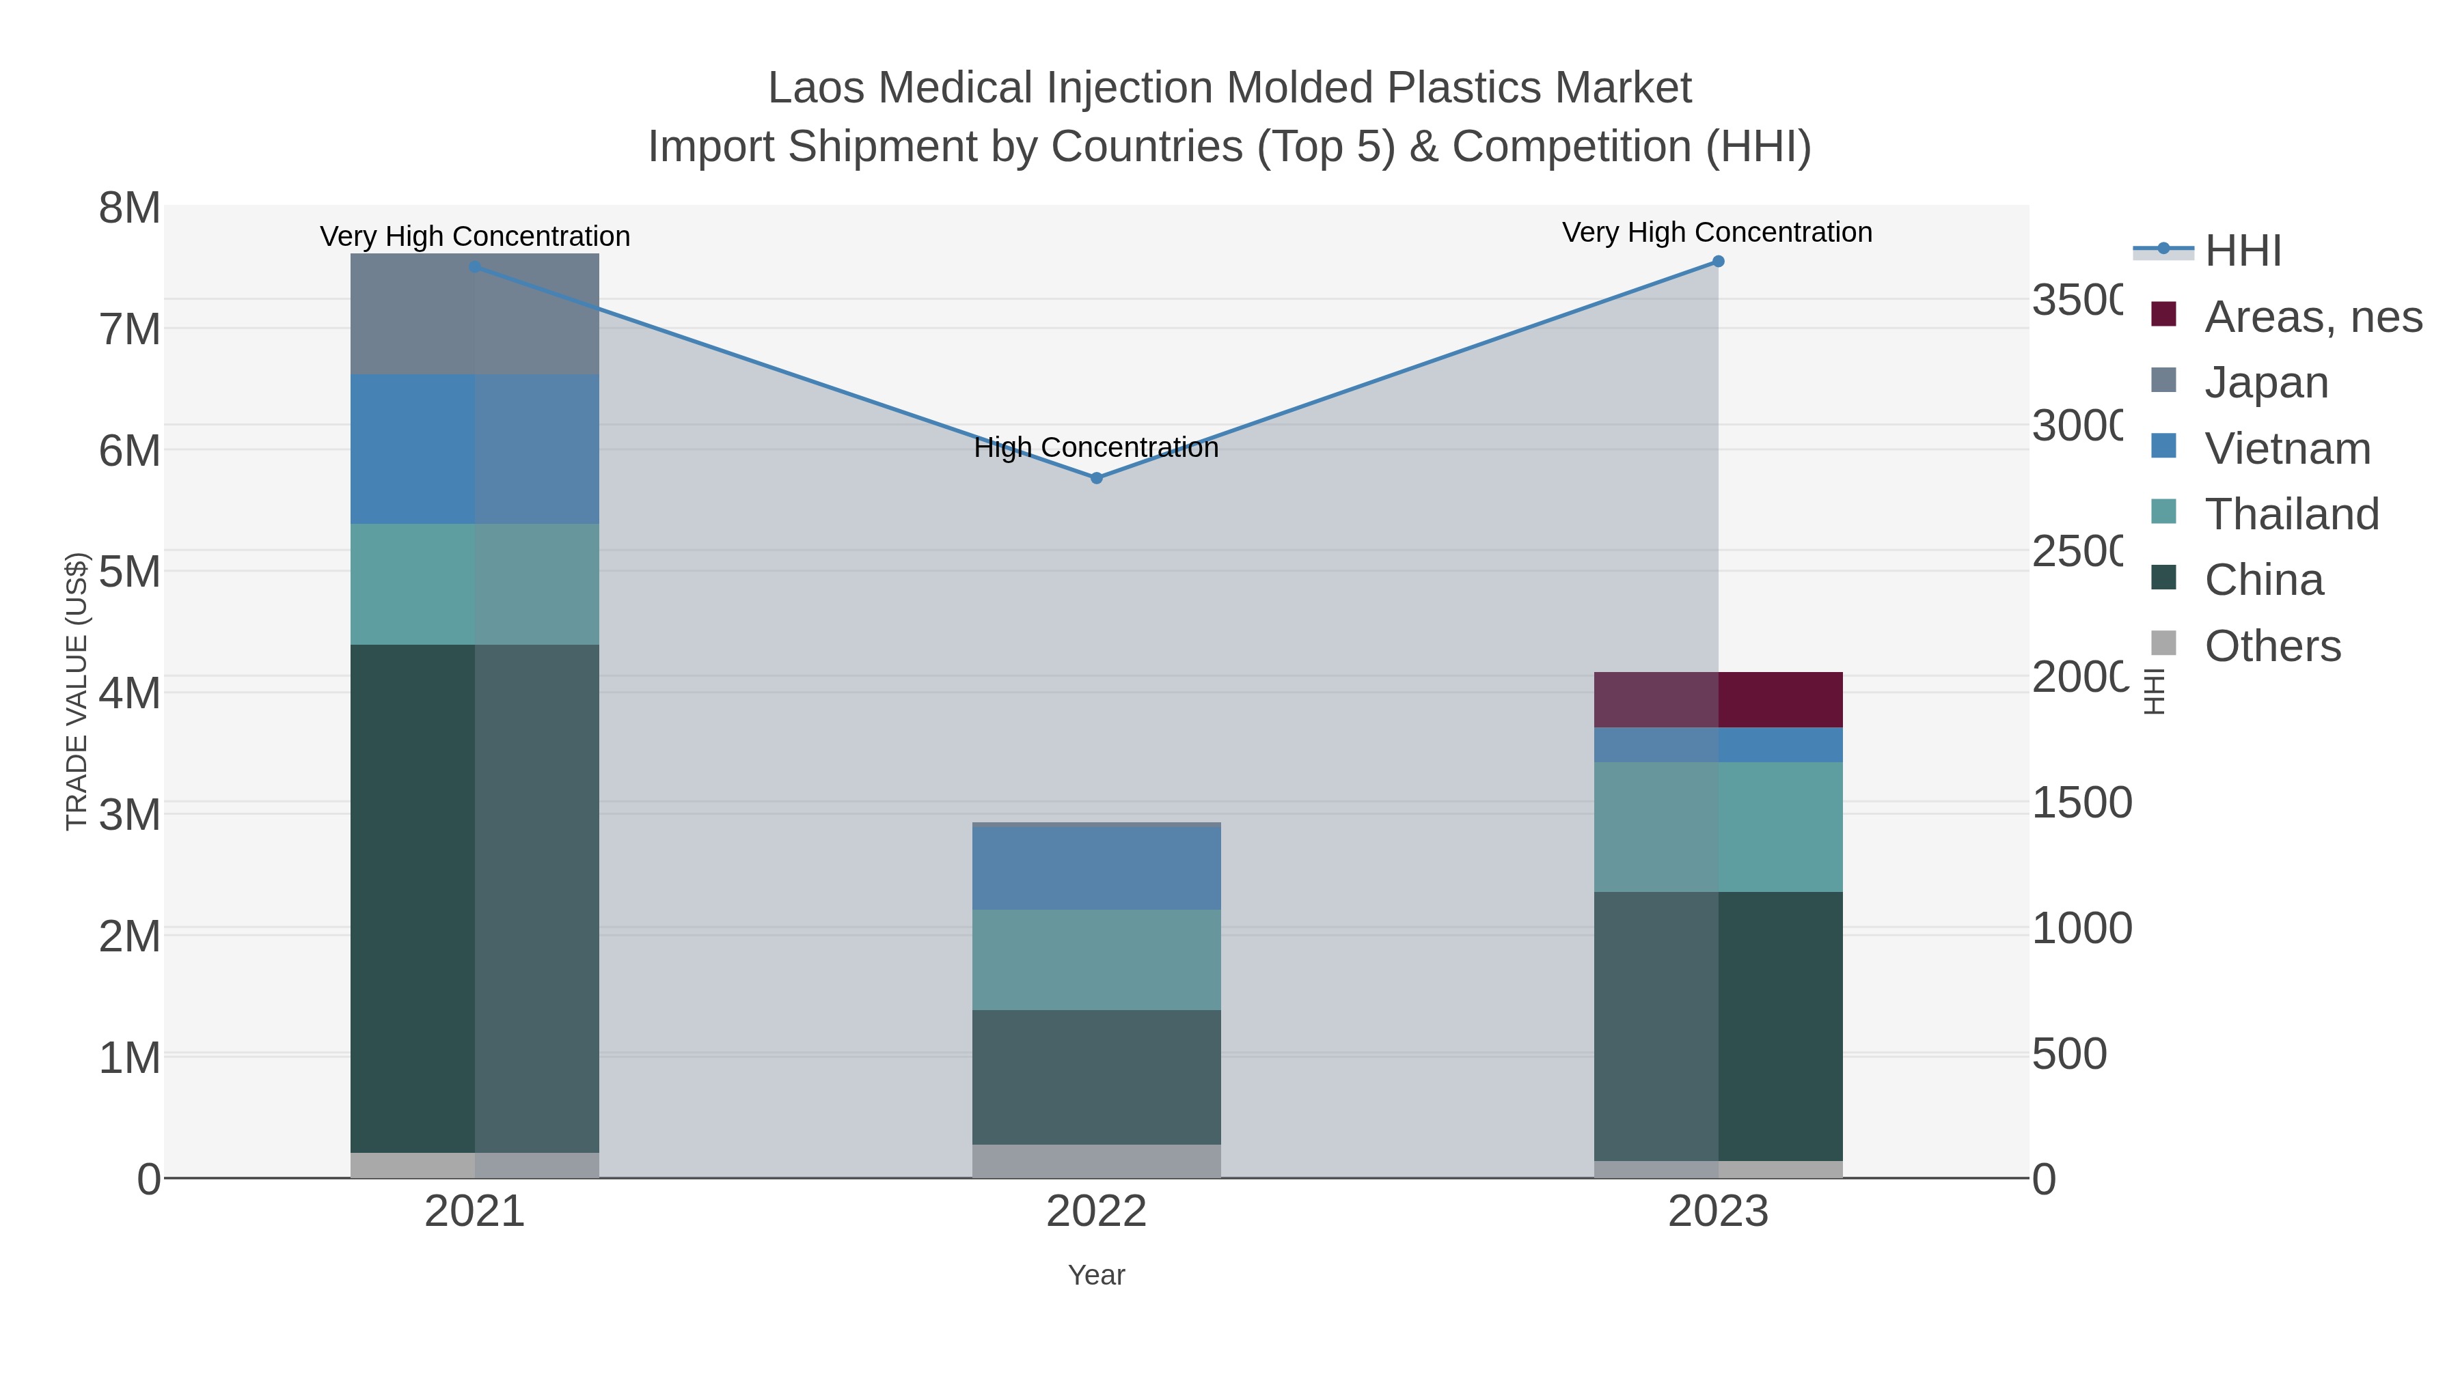The image size is (2460, 1383).
Task: Click the 2022 China bar segment
Action: pos(1096,1078)
